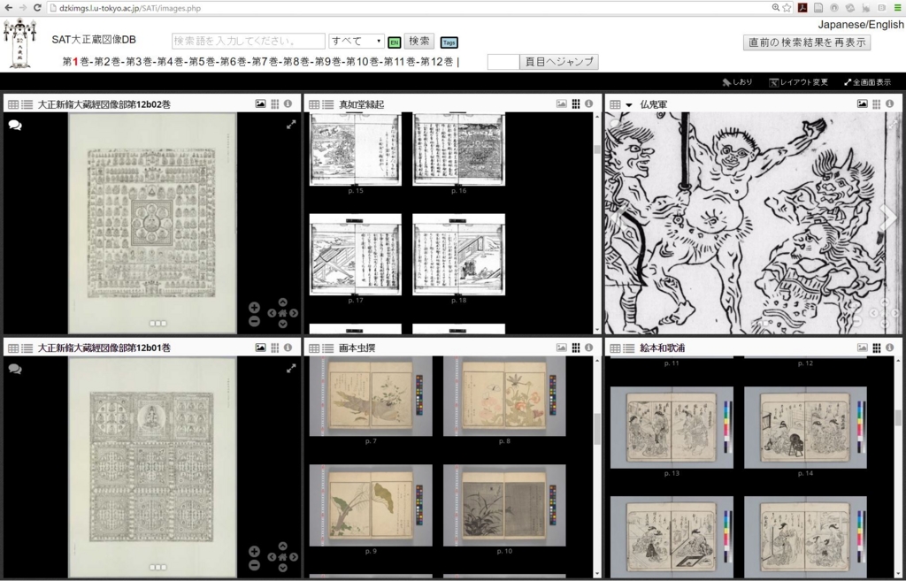Screen dimensions: 906x581
Task: Switch to 全画面表示 fullscreen display
Action: point(867,82)
